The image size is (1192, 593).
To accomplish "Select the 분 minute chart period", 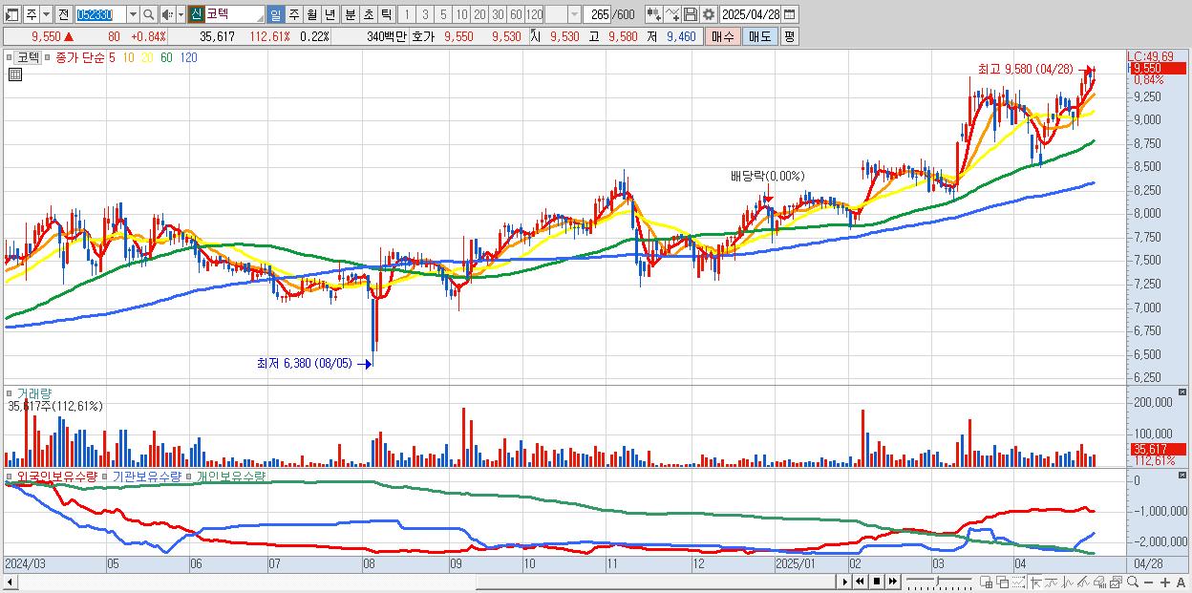I will click(350, 14).
